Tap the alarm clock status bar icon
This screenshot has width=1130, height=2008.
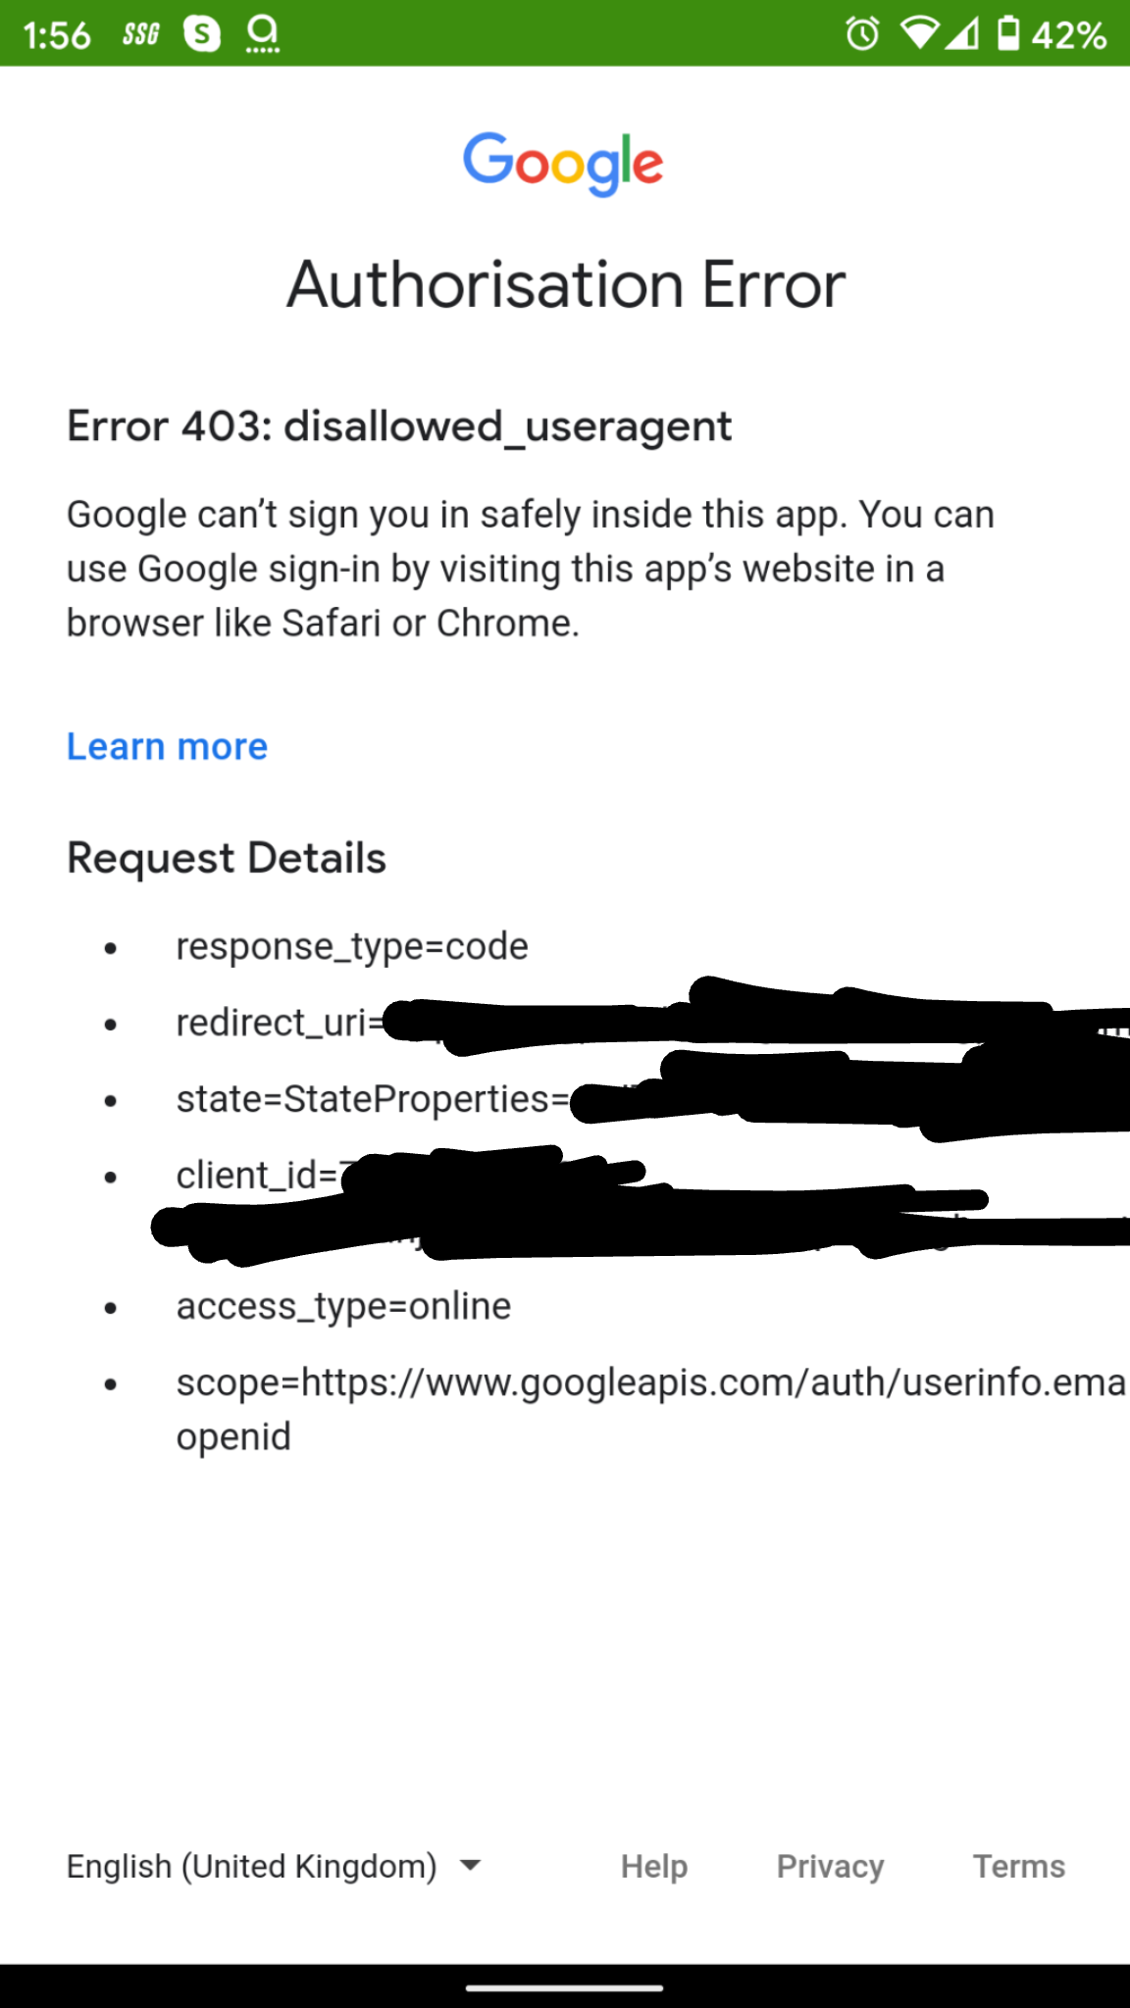click(861, 34)
